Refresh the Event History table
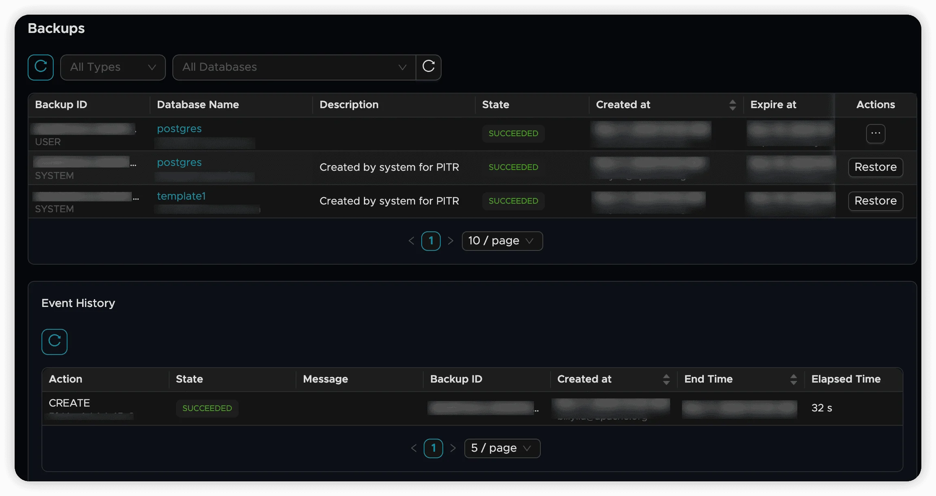The width and height of the screenshot is (936, 496). 54,342
